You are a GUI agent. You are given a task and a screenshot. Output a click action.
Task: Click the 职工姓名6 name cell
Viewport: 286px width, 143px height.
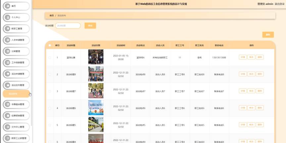(199, 108)
